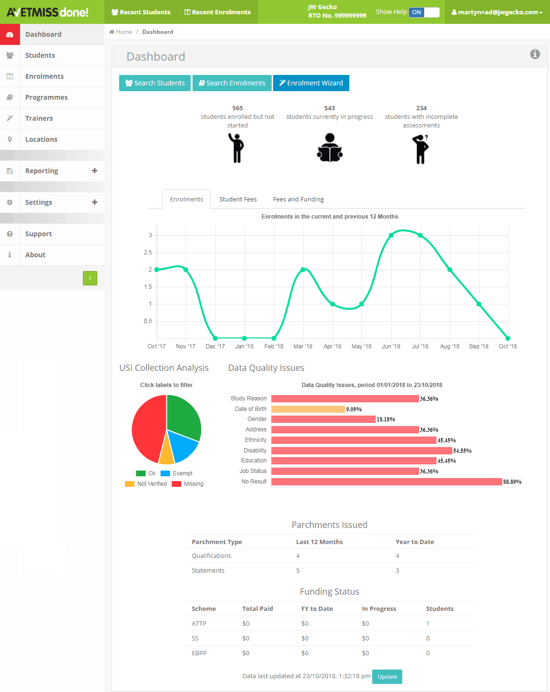This screenshot has width=550, height=692.
Task: Open the user account dropdown
Action: 497,12
